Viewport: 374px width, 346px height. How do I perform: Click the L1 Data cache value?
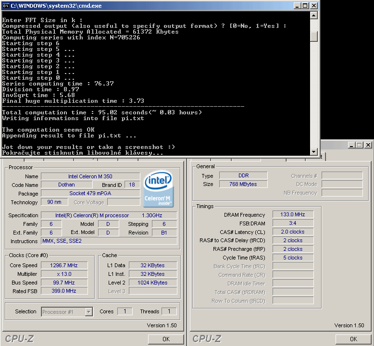[153, 265]
